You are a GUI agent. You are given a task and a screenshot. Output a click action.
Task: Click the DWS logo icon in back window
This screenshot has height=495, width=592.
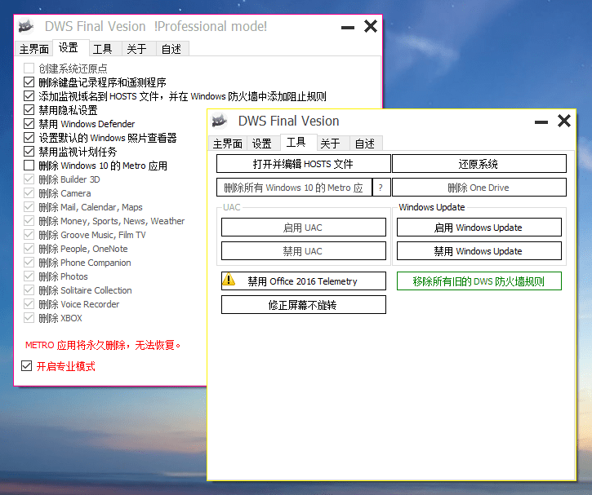26,27
